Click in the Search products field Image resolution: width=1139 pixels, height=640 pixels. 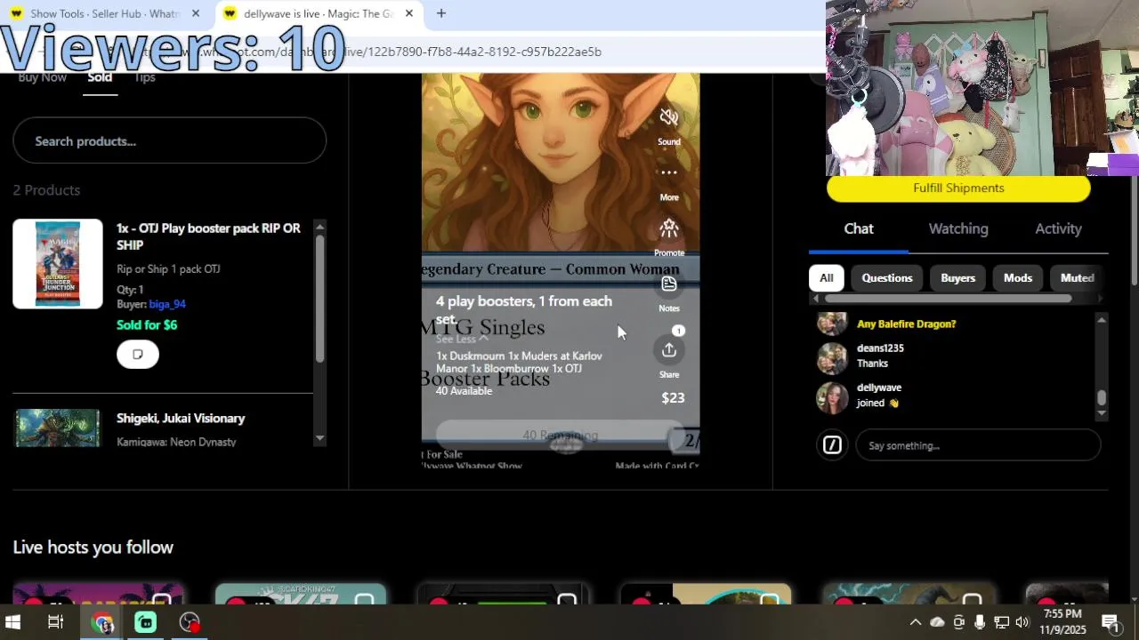169,140
